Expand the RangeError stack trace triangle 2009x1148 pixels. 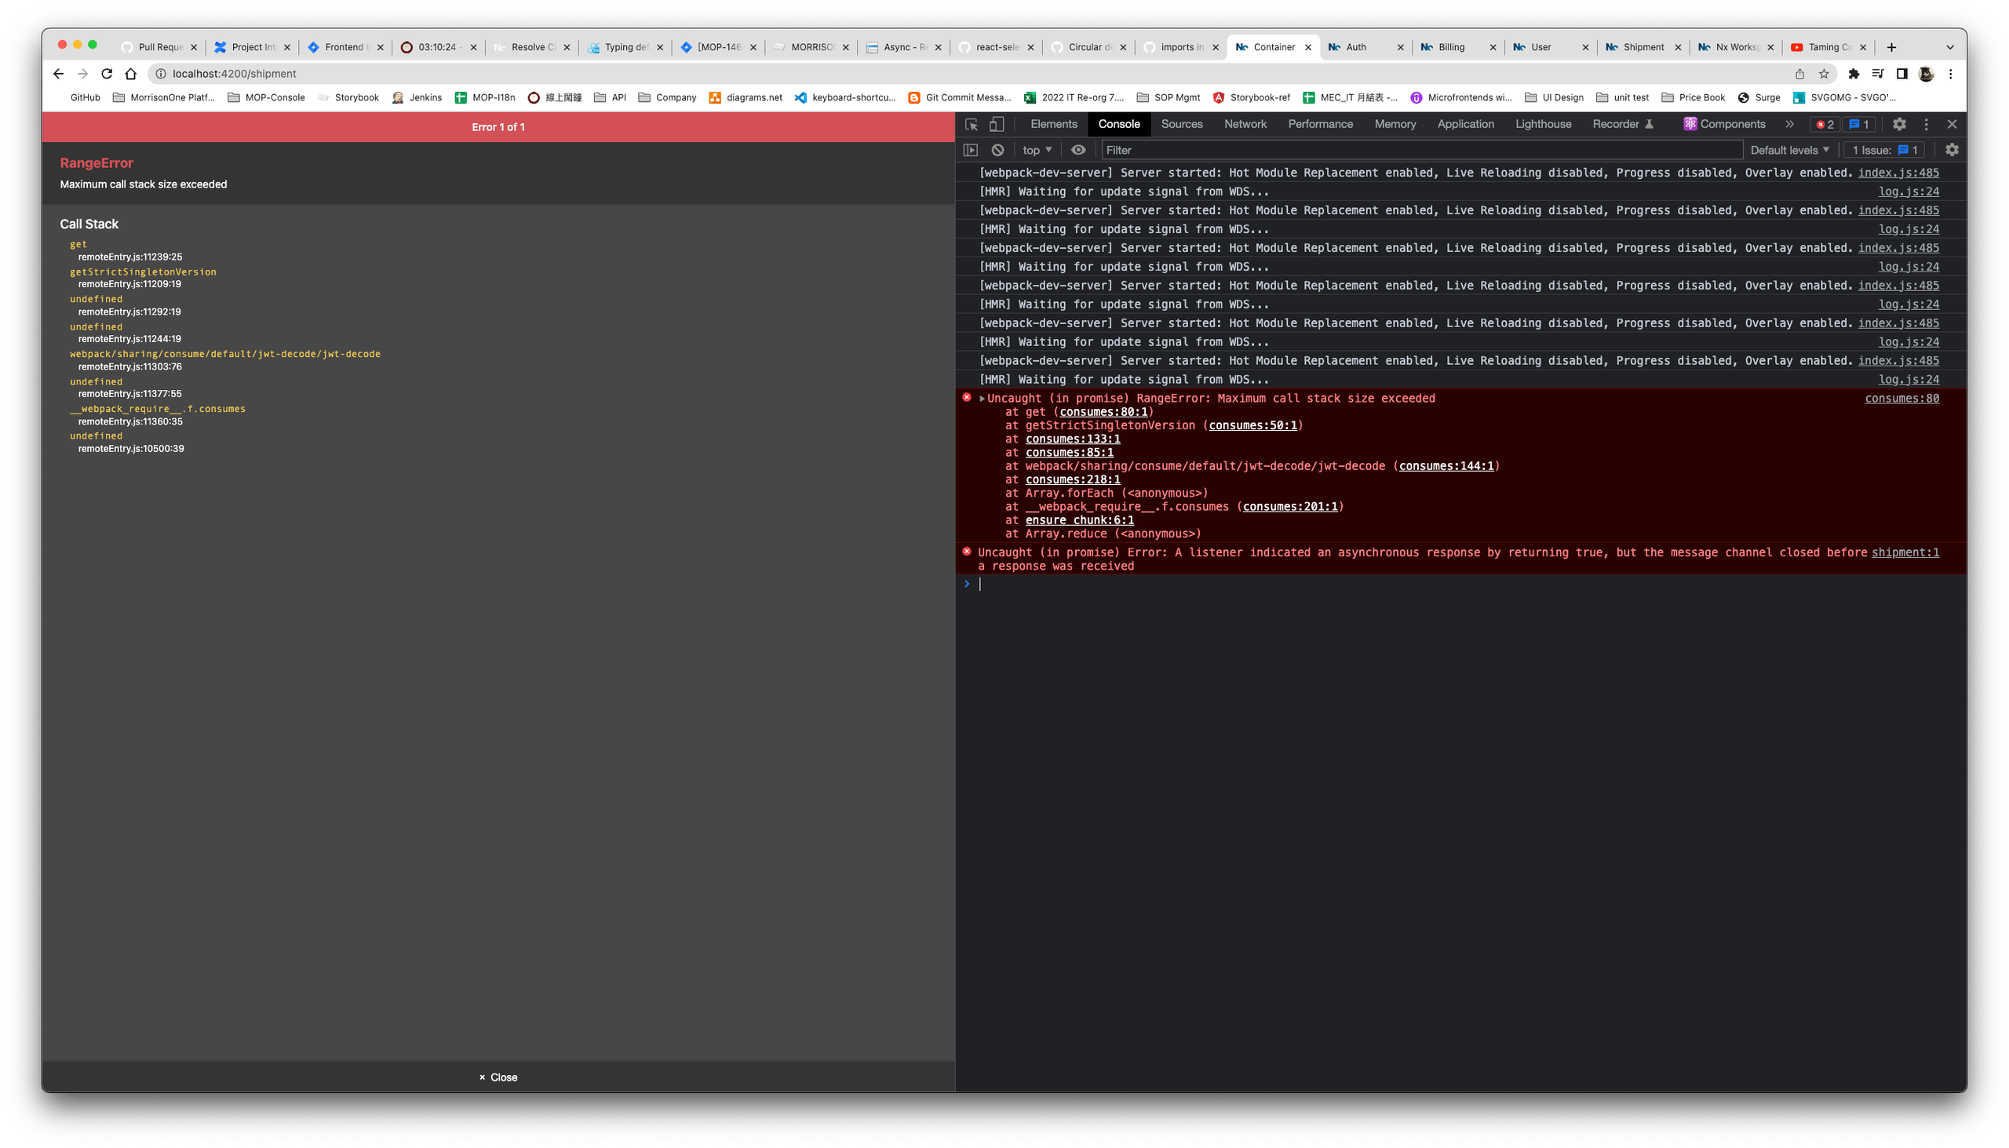(x=982, y=398)
